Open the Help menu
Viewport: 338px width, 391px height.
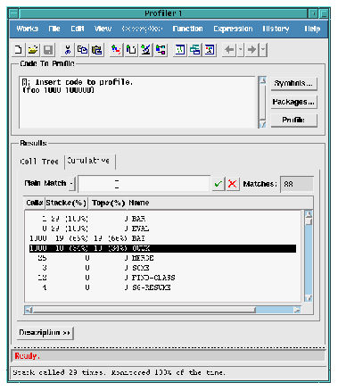[x=312, y=29]
